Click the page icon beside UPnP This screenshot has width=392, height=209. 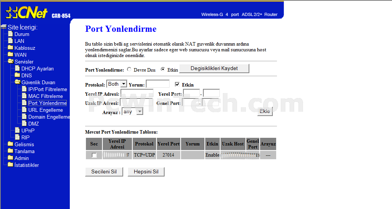17,130
